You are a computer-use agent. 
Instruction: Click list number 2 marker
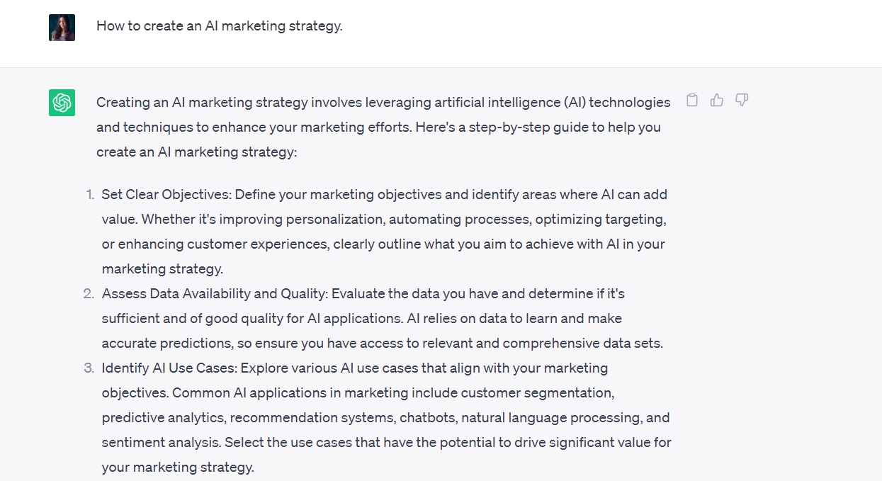(x=89, y=294)
